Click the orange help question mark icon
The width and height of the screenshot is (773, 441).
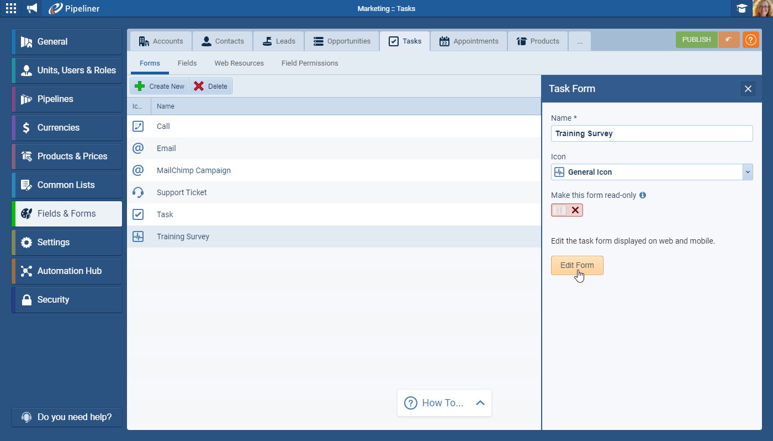point(750,40)
